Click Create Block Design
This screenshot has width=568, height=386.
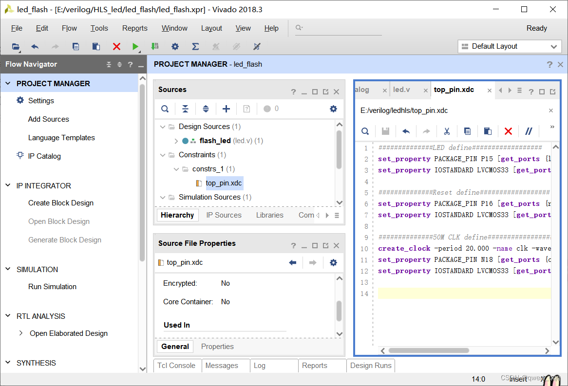61,203
